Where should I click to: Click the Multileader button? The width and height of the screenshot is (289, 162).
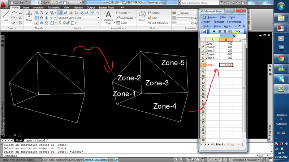125,18
